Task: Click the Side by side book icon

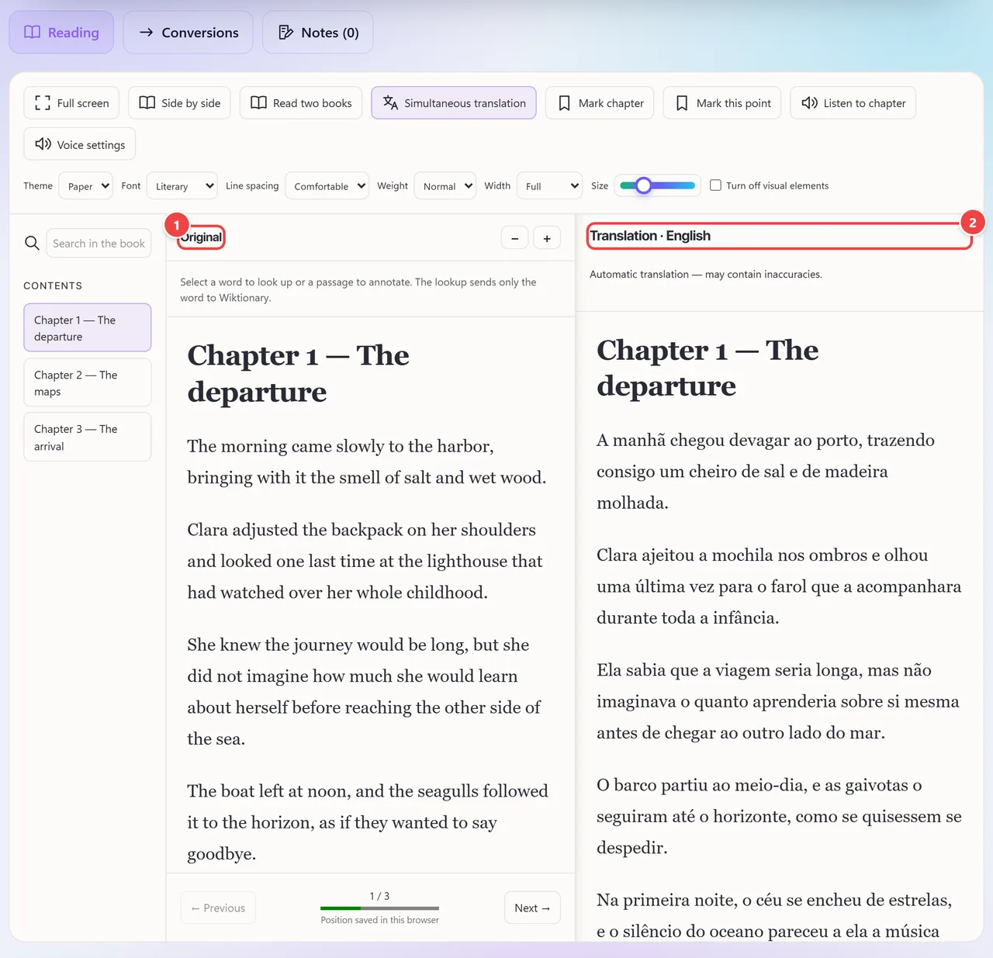Action: tap(147, 103)
